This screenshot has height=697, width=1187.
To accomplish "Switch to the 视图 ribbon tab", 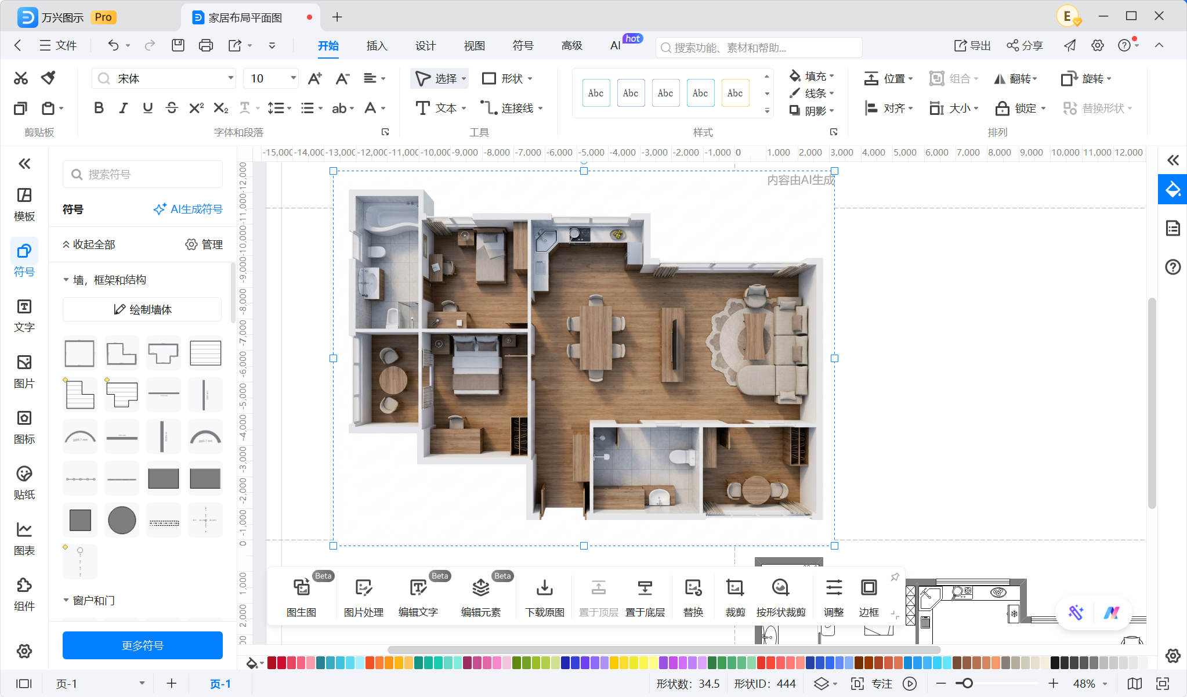I will pos(474,45).
